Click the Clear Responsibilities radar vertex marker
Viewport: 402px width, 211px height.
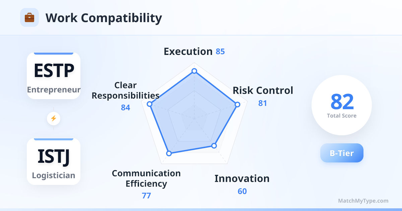[x=150, y=104]
